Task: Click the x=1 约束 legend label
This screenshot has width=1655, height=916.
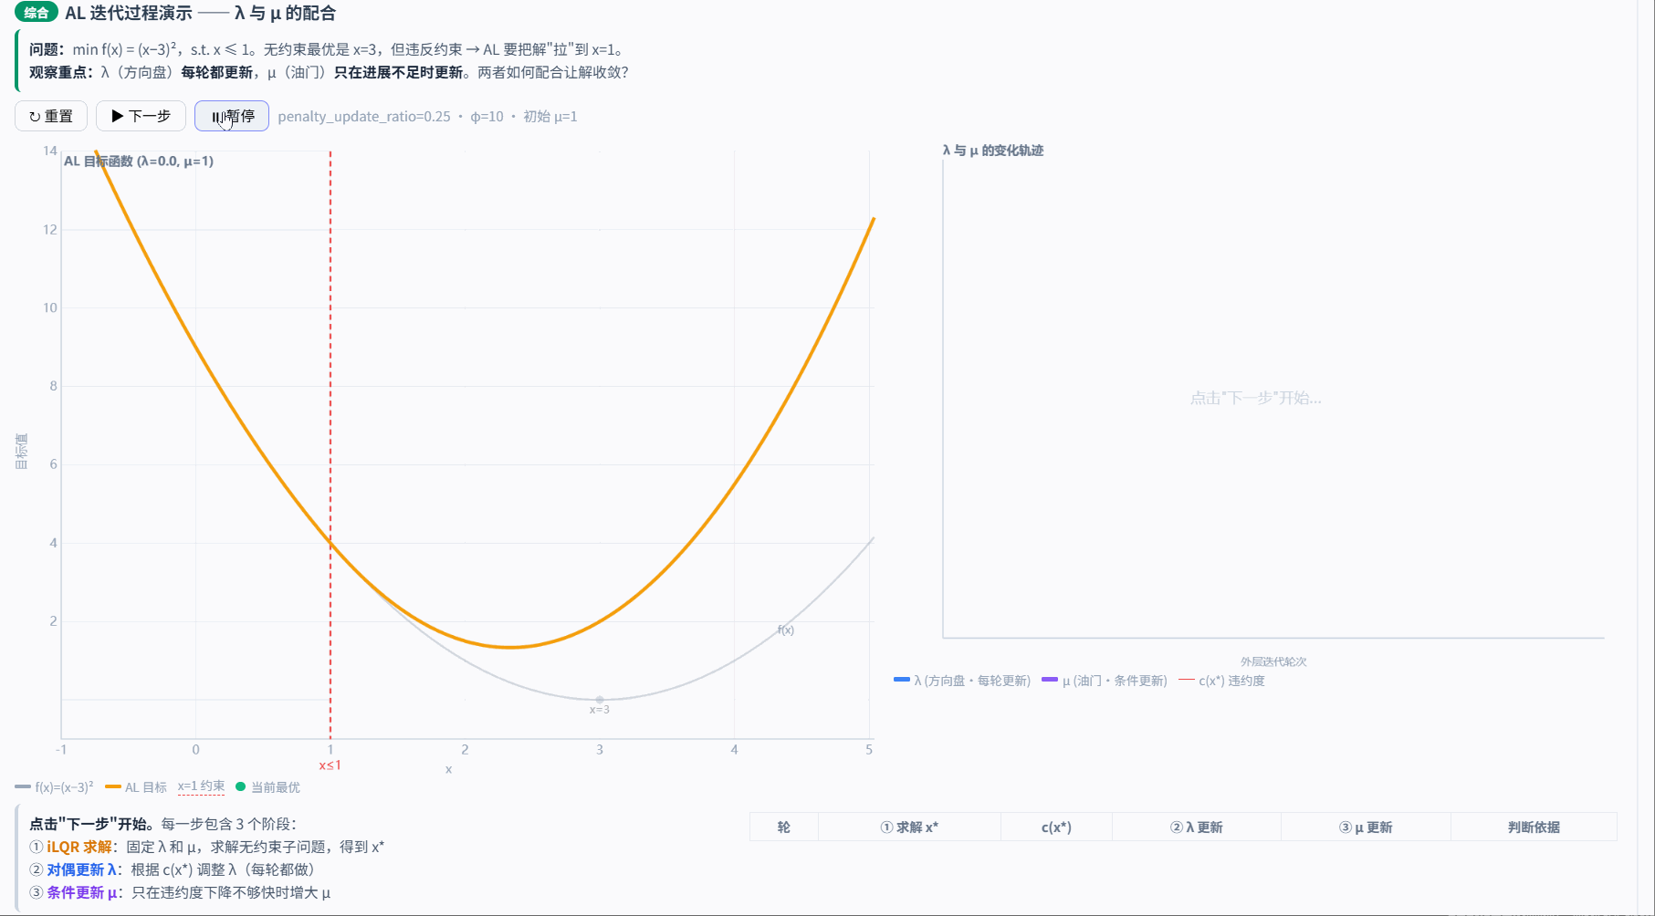Action: 201,786
